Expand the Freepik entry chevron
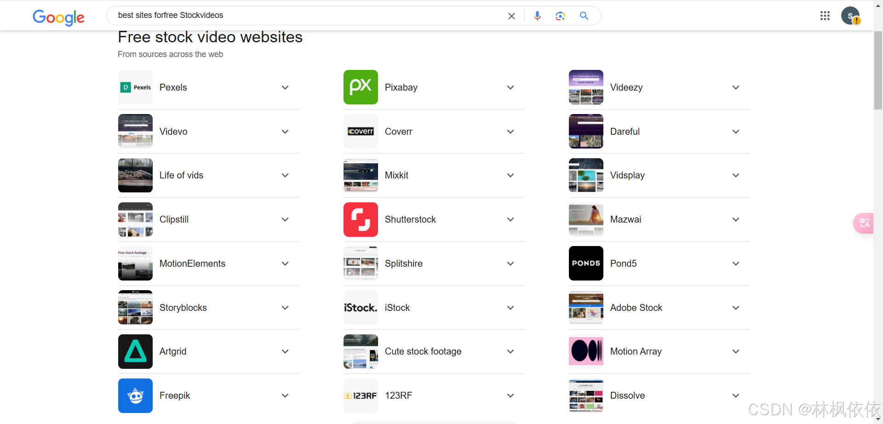 pyautogui.click(x=285, y=395)
